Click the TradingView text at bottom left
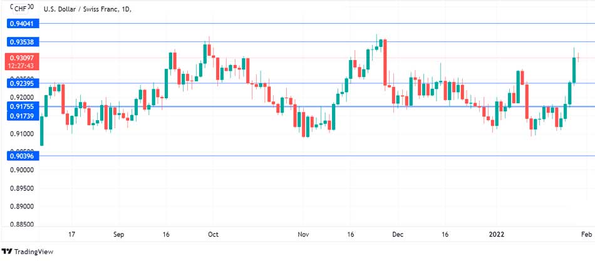This screenshot has width=595, height=261. pos(34,251)
